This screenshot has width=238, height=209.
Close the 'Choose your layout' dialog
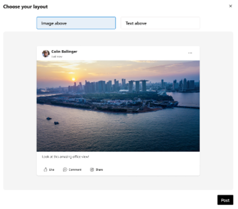[230, 6]
